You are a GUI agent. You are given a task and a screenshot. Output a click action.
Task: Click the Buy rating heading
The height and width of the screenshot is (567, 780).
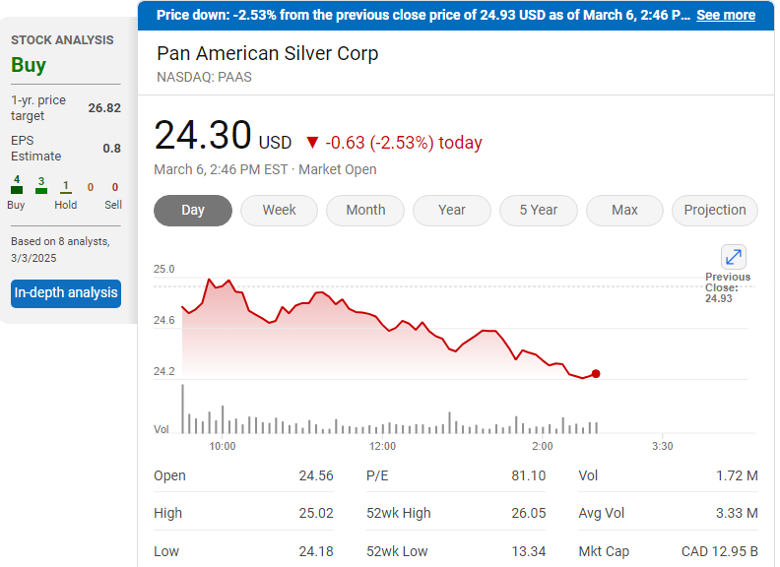pyautogui.click(x=29, y=65)
